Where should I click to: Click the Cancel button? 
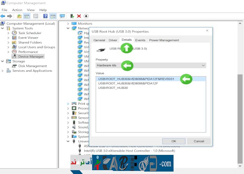(x=199, y=141)
